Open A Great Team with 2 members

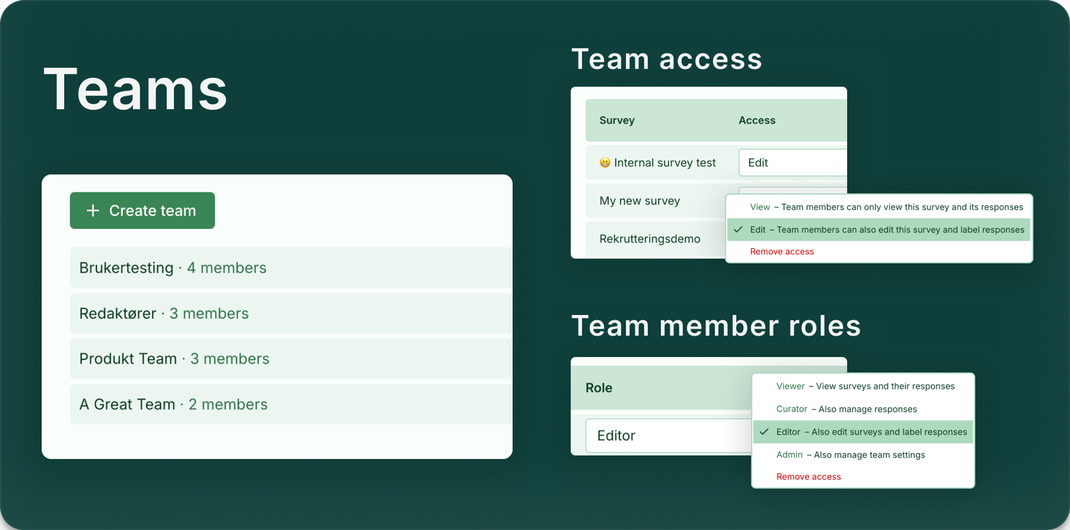(x=291, y=404)
